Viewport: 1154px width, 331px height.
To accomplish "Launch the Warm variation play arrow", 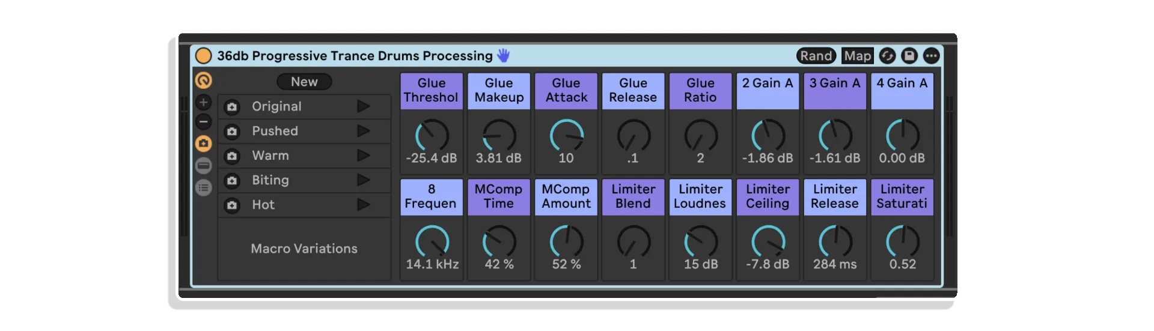I will click(x=363, y=156).
